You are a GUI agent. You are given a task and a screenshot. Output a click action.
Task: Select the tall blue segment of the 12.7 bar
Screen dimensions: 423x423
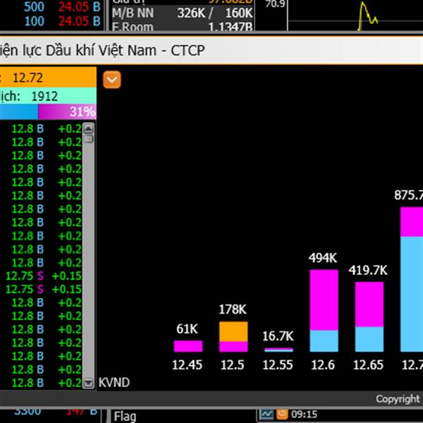click(412, 294)
